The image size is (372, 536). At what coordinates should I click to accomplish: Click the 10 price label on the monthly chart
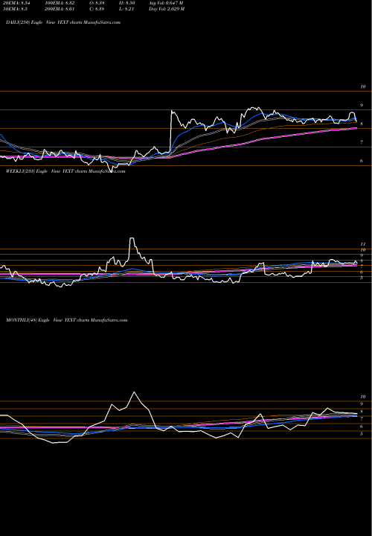(363, 397)
